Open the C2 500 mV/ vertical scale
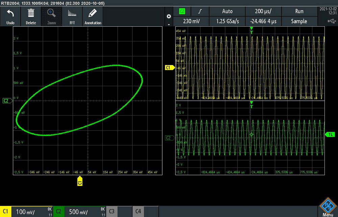Viewport: 338px width, 217px height. point(85,212)
